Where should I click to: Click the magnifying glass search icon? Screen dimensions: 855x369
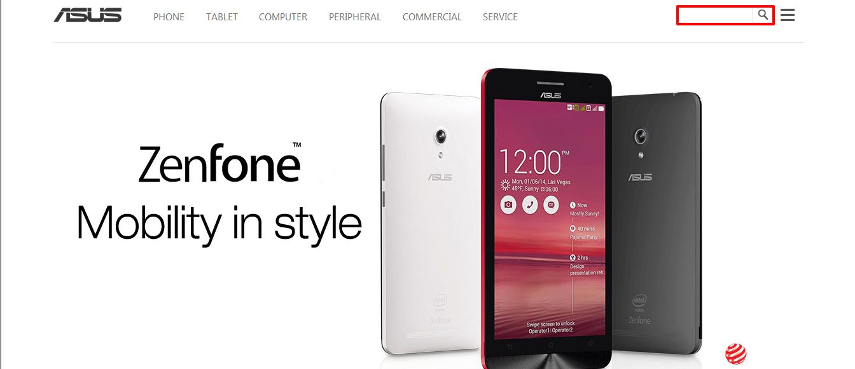[763, 15]
